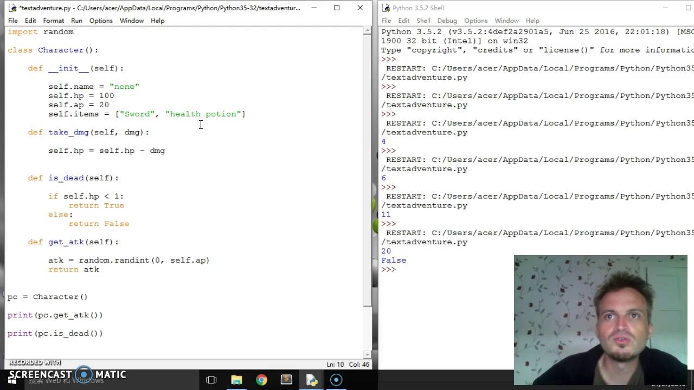This screenshot has height=390, width=694.
Task: Click the 'else:' line in the editor
Action: click(61, 215)
